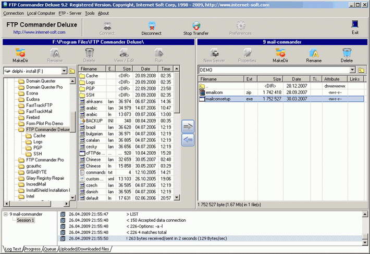Click the '226 4 matches total' log line

(x=146, y=232)
